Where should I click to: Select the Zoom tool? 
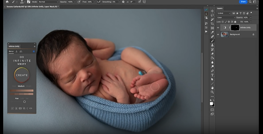(x=212, y=92)
